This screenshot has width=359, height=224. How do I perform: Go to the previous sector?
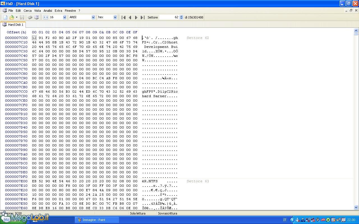130,17
